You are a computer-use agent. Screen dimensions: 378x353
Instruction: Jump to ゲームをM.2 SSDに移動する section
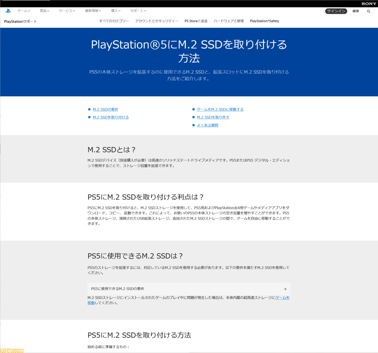220,109
